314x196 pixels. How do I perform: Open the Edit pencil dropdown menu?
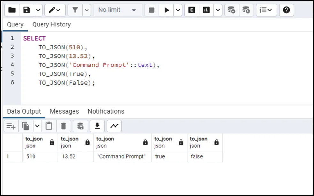(55, 10)
